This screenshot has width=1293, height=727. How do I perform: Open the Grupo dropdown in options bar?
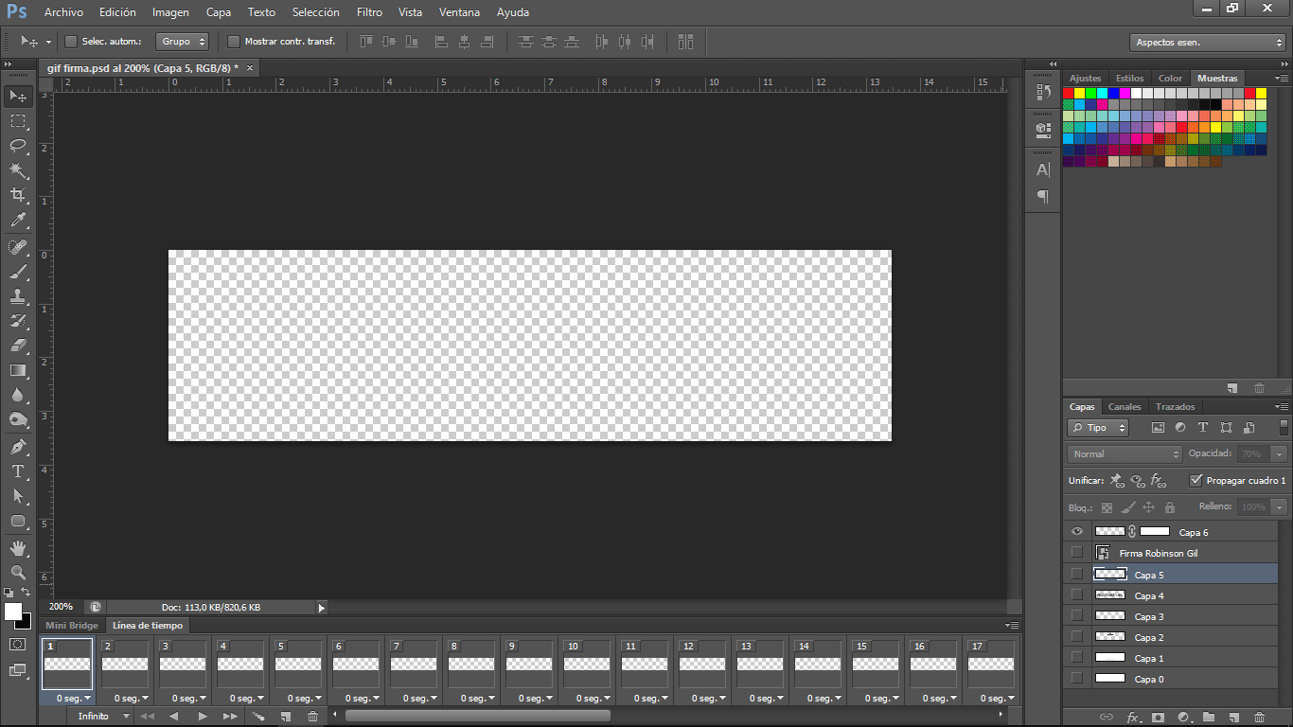tap(183, 42)
